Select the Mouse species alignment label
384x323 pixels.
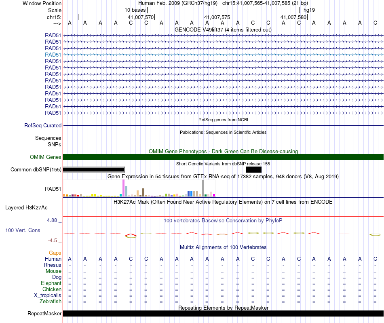(x=53, y=271)
